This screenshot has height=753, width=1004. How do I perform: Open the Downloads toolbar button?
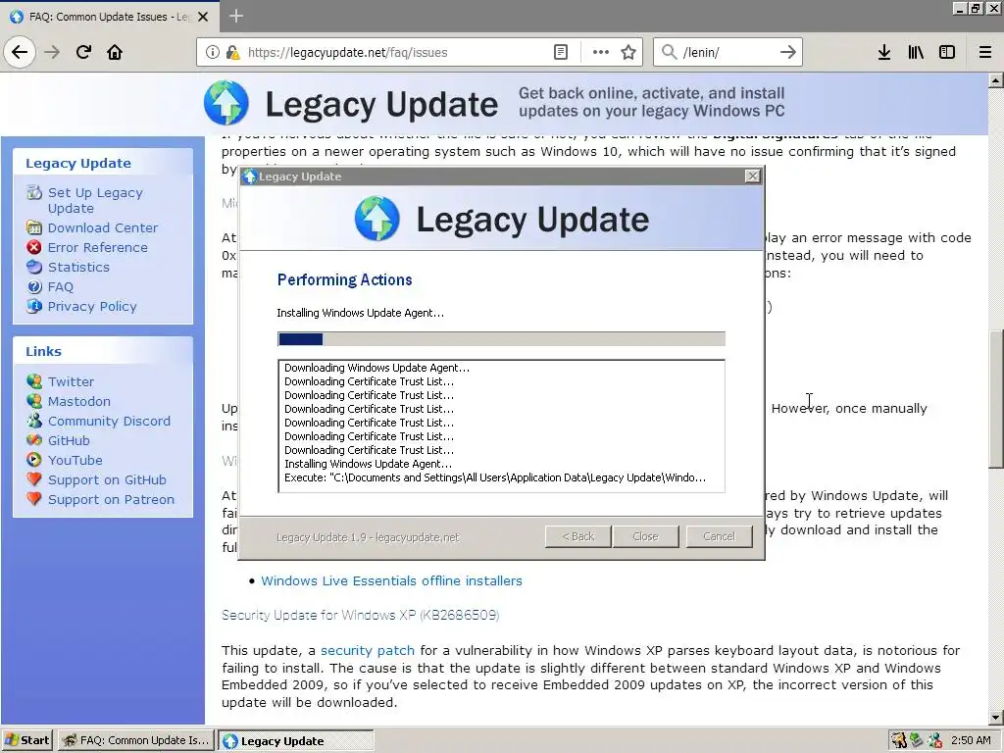click(x=884, y=53)
